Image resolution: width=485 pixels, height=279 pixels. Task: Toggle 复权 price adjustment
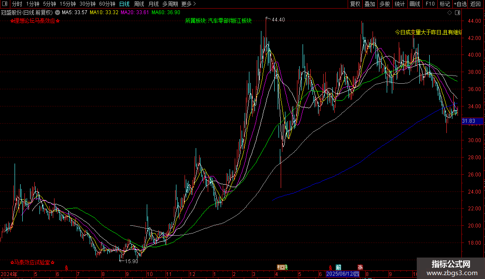coord(355,4)
